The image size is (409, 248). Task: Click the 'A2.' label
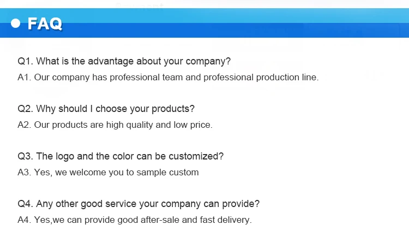[x=25, y=125]
